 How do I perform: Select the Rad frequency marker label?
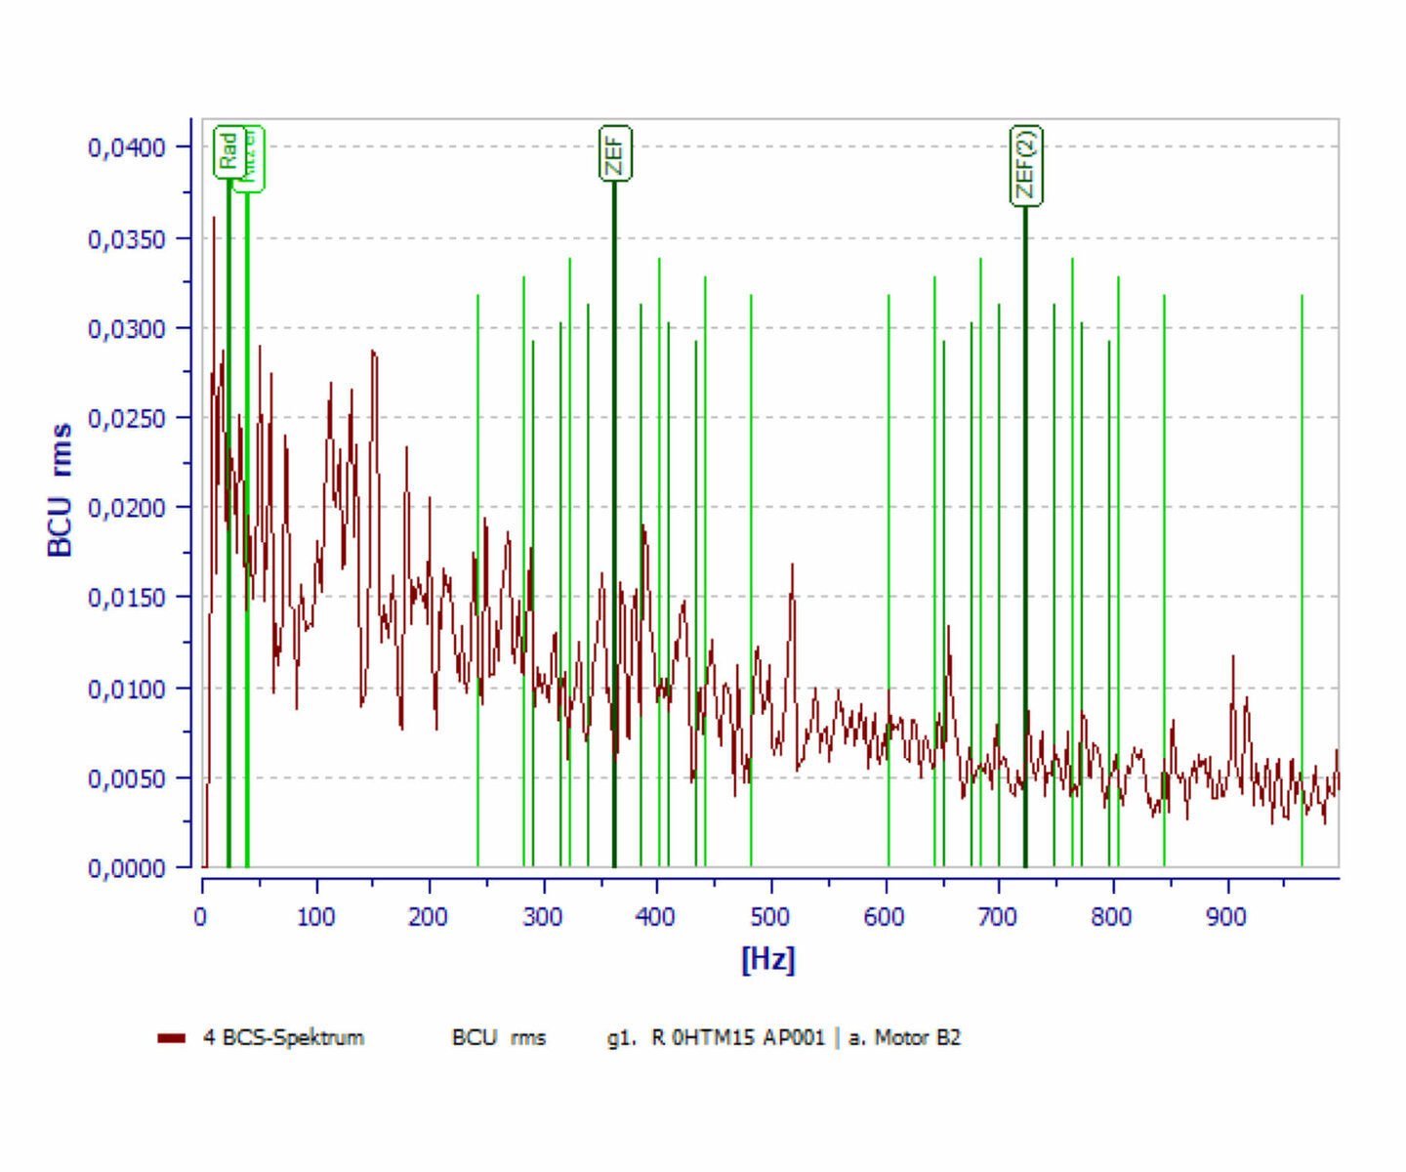(228, 152)
